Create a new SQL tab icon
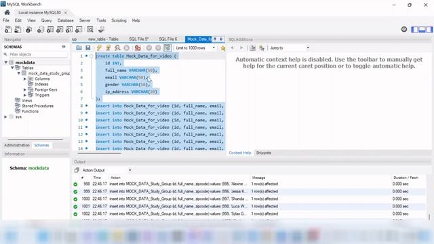Viewport: 434px width, 244px height. (8, 29)
